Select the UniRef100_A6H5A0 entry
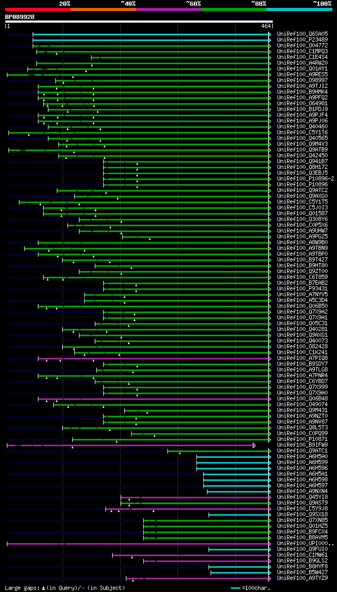Viewport: 337px width, 592px height. pos(302,456)
